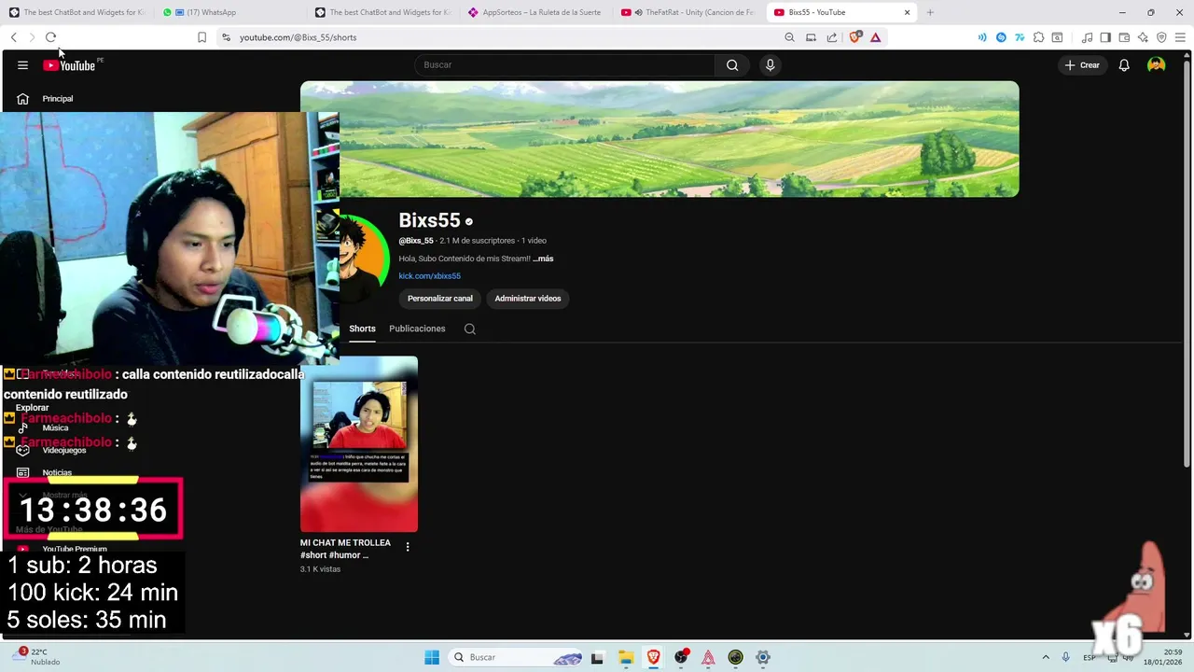Open the YouTube hamburger guide menu
This screenshot has height=672, width=1194.
(x=22, y=65)
